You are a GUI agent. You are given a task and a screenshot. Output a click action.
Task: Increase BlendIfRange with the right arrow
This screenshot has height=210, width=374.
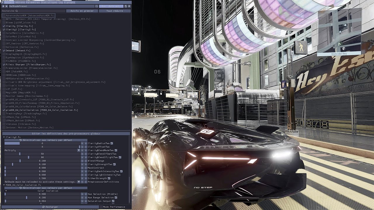86,161
